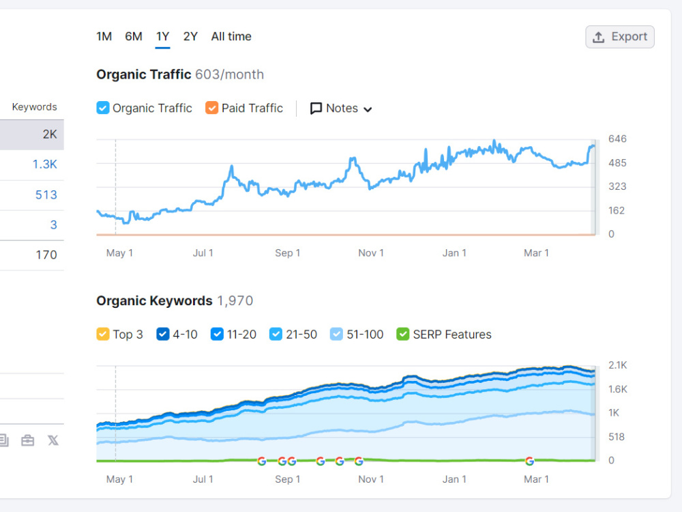
Task: Click the Google marker before Nov 1
Action: [x=359, y=461]
